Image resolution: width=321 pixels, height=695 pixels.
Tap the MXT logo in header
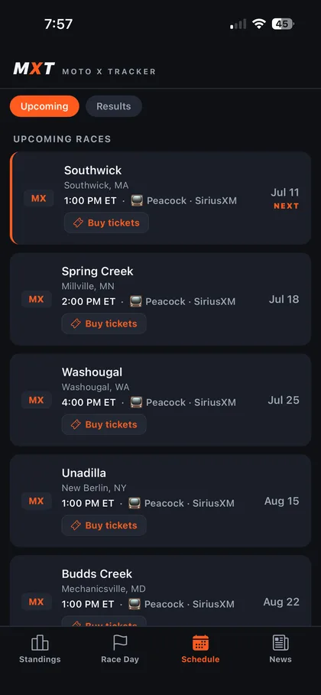point(34,68)
